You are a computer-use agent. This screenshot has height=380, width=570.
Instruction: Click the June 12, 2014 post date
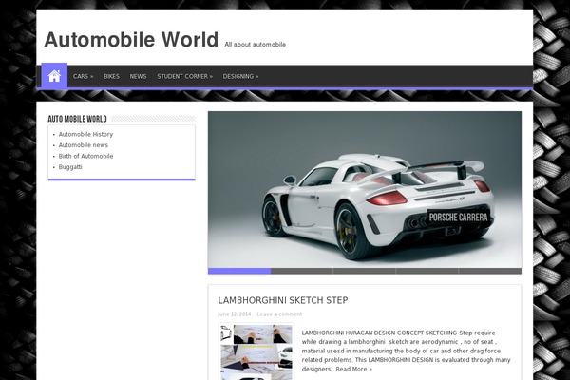tap(234, 314)
